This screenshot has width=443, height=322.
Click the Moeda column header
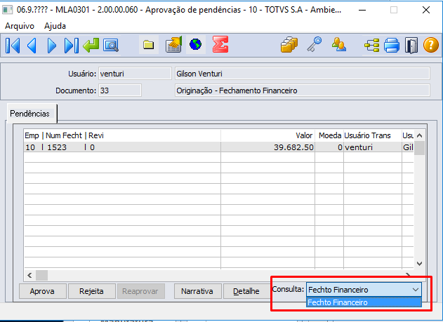pos(329,135)
